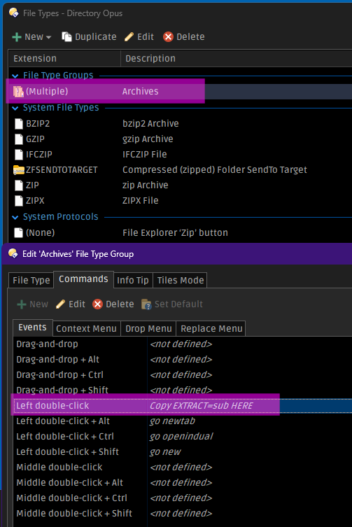The height and width of the screenshot is (527, 352).
Task: Sort by Extension column header
Action: click(x=64, y=59)
